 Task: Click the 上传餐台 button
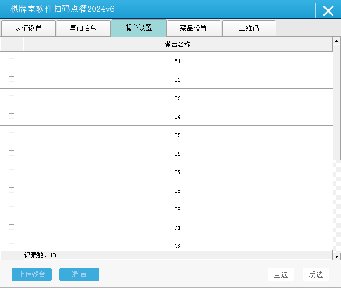point(32,274)
